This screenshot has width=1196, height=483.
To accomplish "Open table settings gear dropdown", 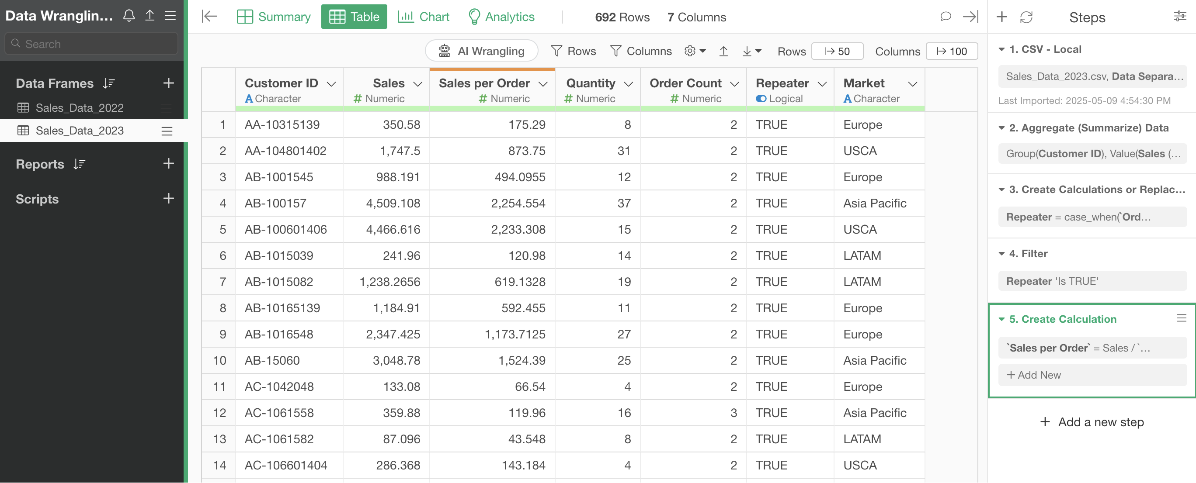I will click(695, 51).
